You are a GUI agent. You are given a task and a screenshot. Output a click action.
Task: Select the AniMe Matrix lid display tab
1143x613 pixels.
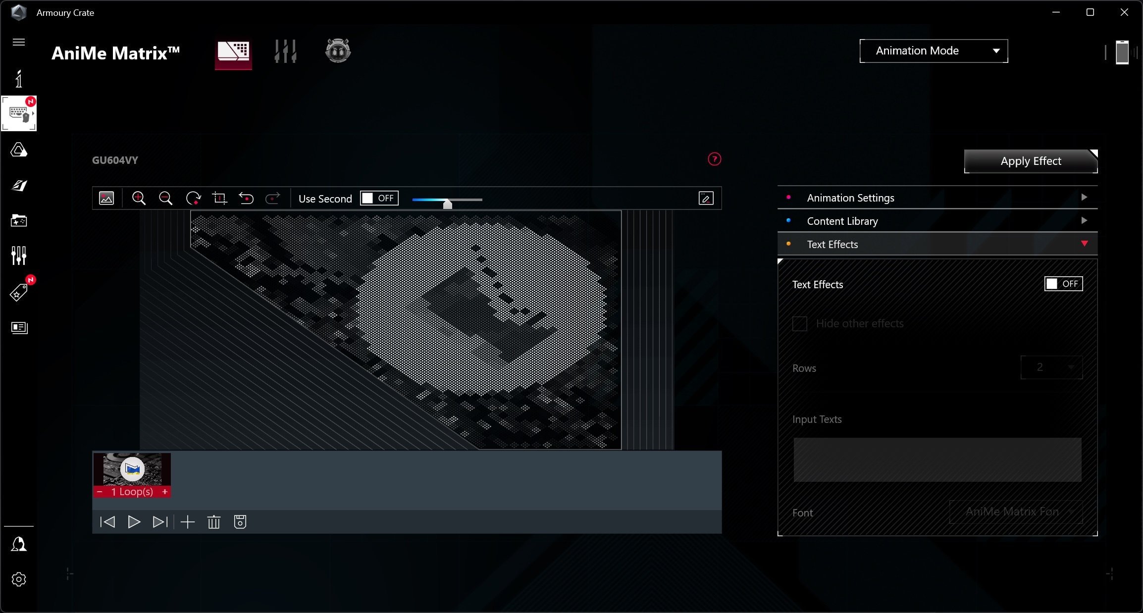point(233,52)
